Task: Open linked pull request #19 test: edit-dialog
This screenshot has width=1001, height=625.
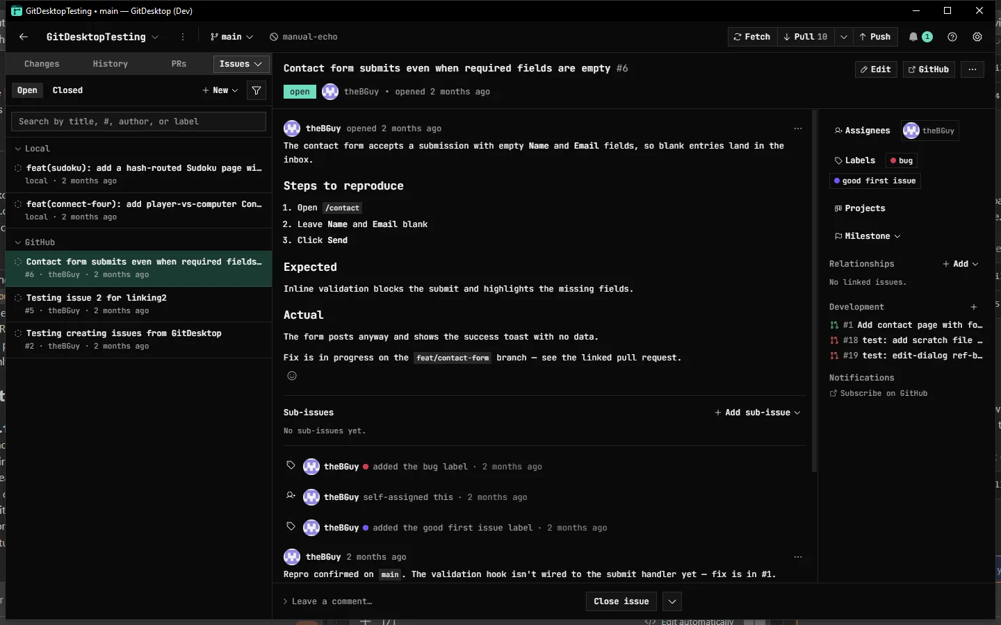Action: [x=906, y=356]
